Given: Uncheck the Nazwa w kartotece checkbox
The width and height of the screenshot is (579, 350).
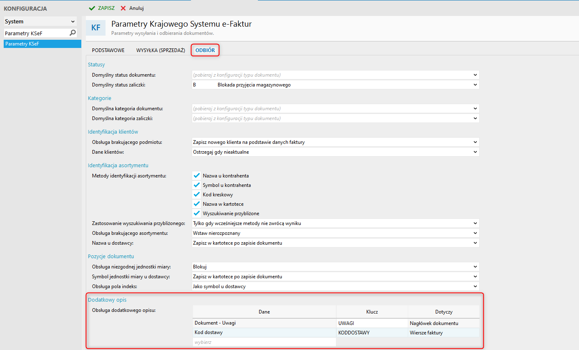Looking at the screenshot, I should (x=197, y=204).
